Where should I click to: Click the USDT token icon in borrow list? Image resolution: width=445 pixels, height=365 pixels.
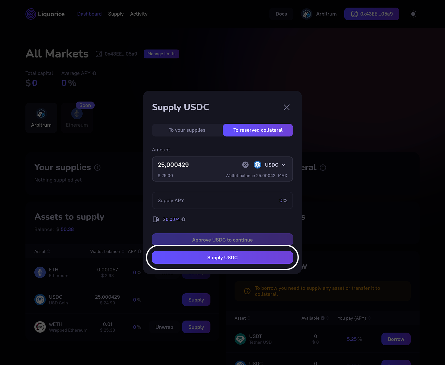pos(240,339)
